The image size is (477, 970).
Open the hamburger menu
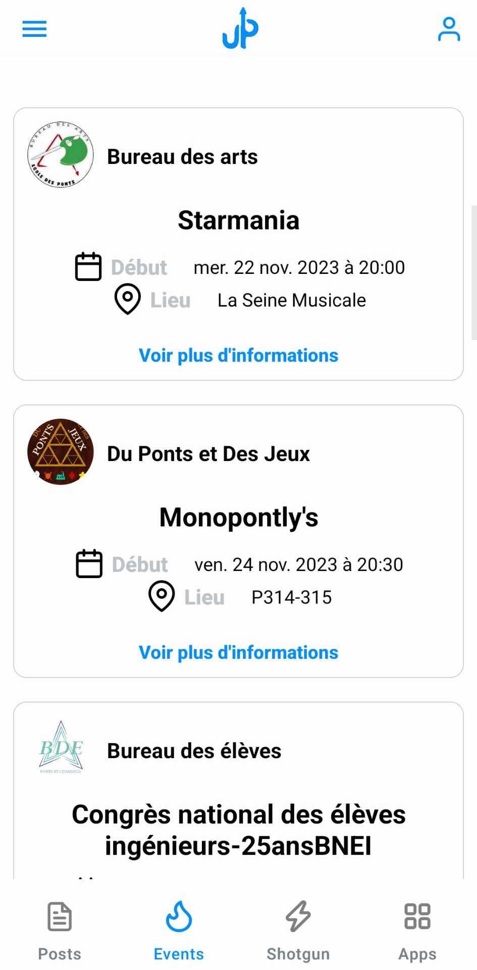34,29
